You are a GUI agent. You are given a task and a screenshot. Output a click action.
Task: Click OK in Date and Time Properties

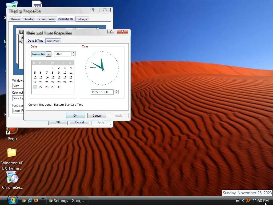(x=75, y=116)
